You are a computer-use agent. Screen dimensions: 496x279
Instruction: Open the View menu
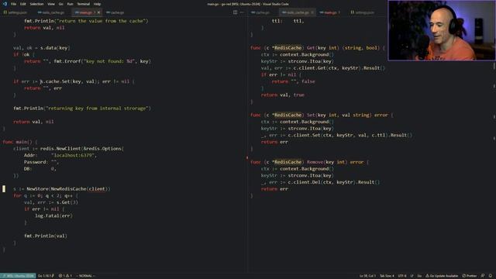click(x=51, y=4)
